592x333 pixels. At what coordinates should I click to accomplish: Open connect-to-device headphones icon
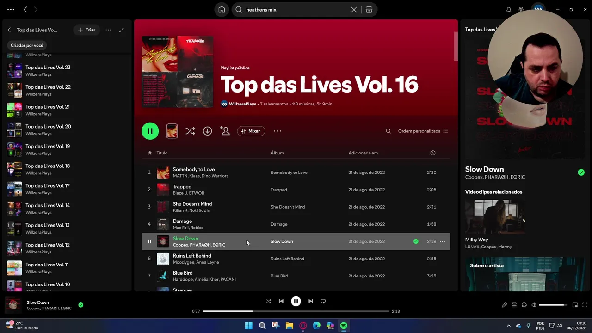pyautogui.click(x=524, y=305)
